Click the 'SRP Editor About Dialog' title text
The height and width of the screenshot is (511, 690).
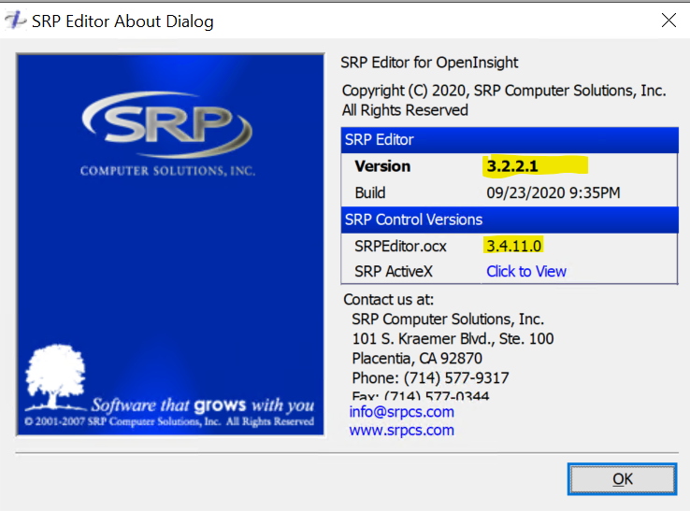click(122, 21)
